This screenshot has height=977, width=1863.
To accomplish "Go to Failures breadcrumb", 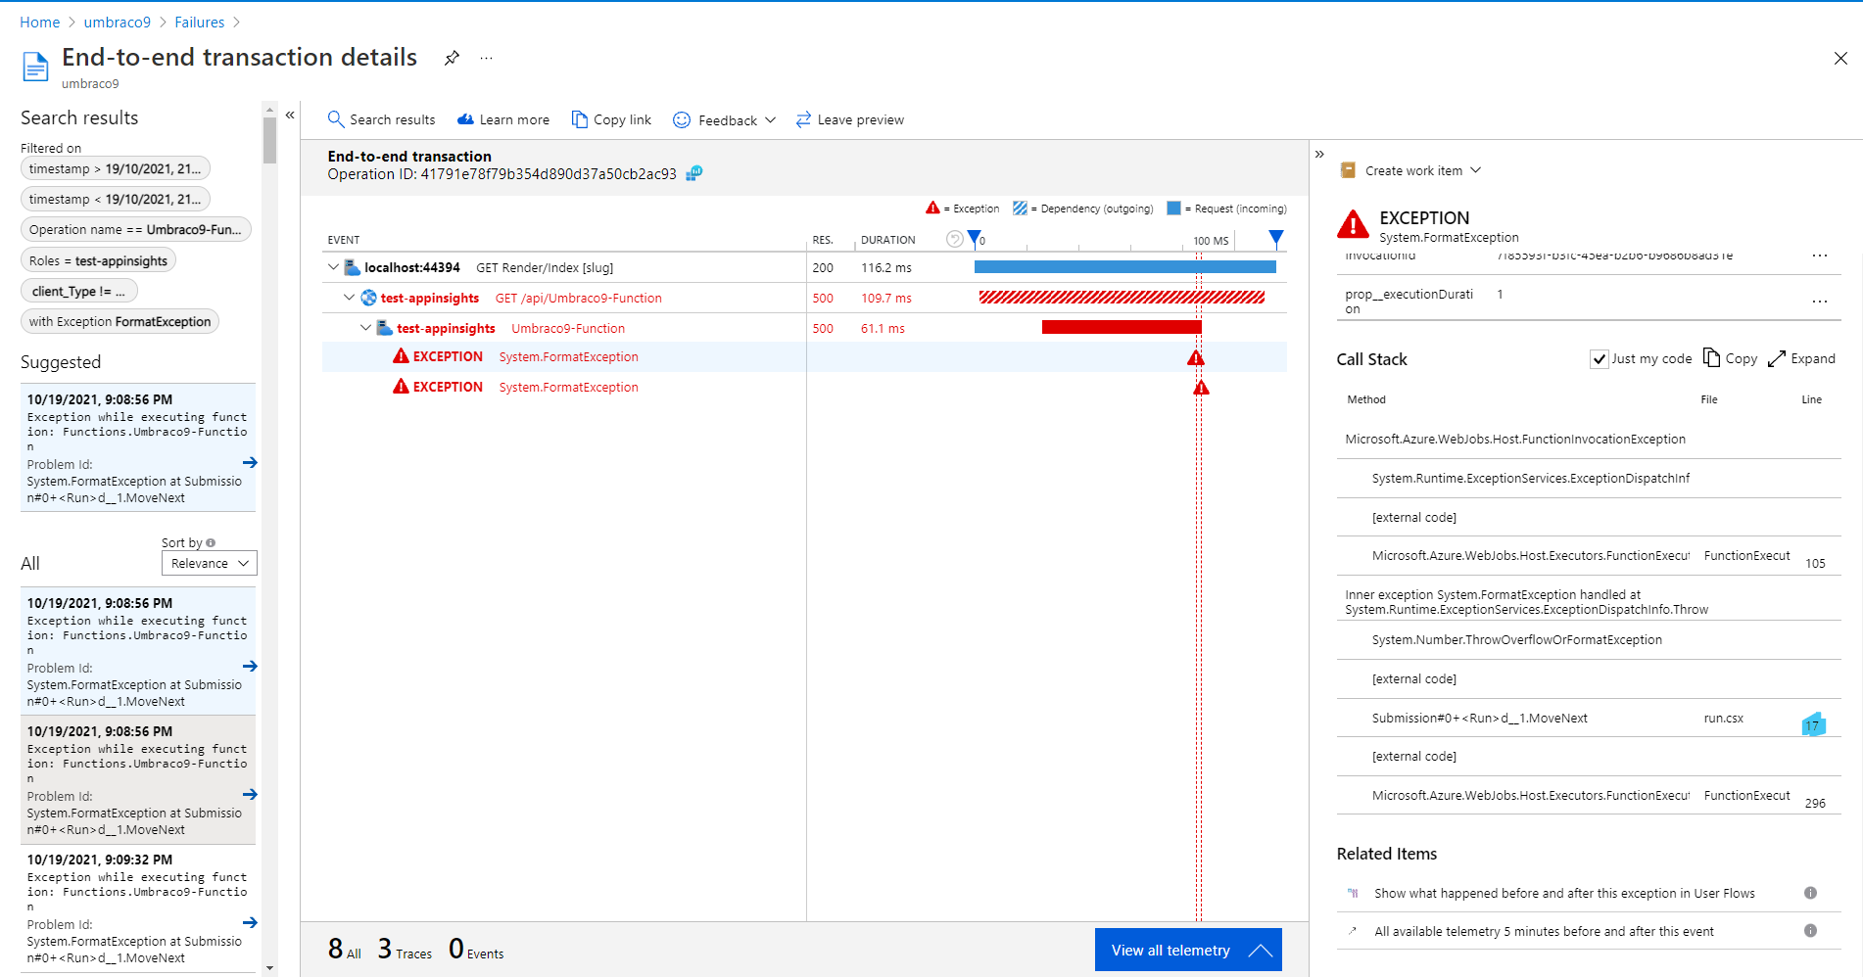I will point(199,22).
